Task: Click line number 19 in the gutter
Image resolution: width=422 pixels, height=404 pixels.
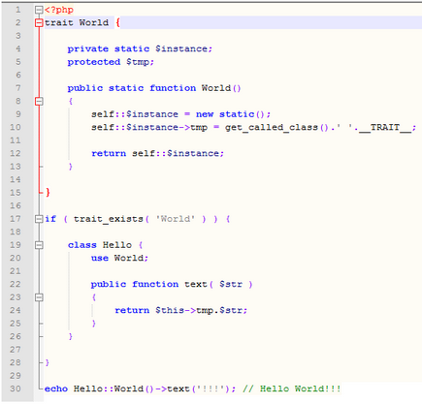Action: pyautogui.click(x=16, y=245)
